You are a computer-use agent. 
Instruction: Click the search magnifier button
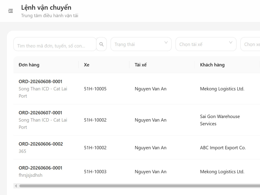pos(101,44)
